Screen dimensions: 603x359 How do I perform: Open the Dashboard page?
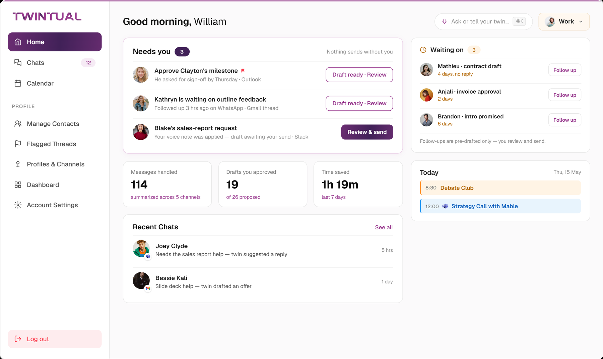point(55,185)
